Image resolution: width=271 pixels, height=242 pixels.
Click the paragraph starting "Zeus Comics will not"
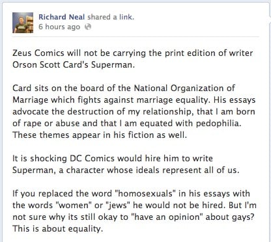(133, 59)
